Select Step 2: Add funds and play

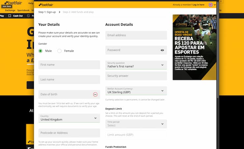click(78, 12)
